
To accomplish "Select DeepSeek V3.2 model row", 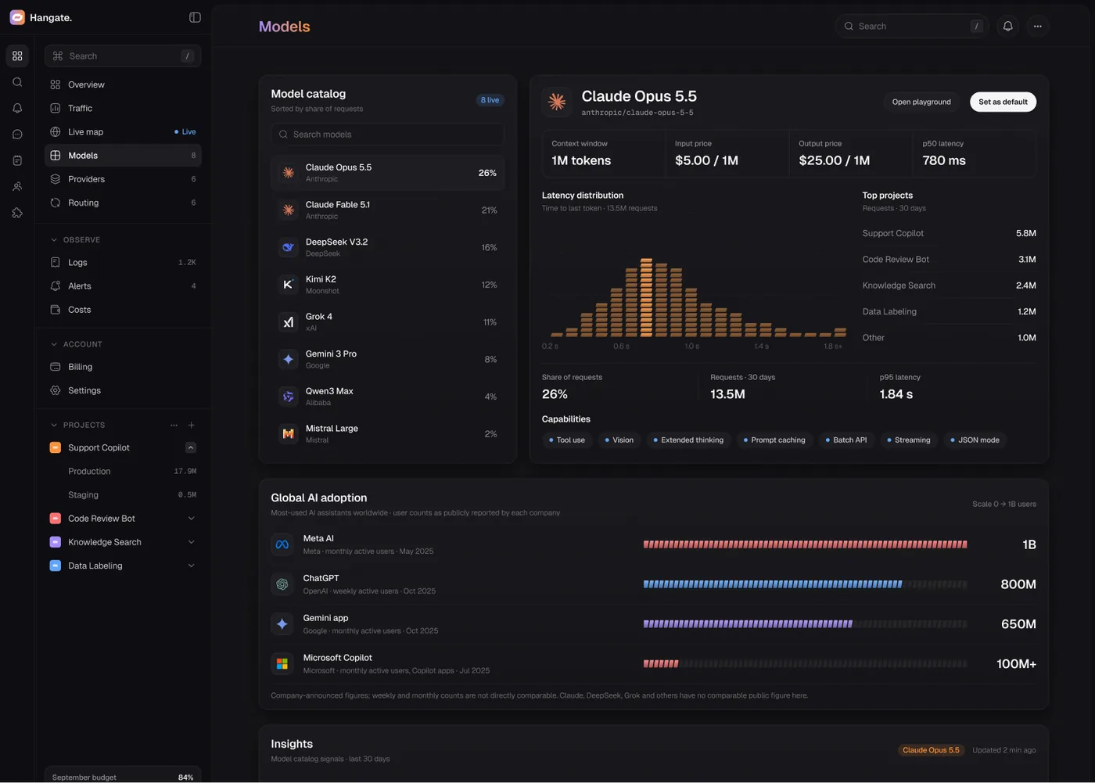I will click(388, 247).
